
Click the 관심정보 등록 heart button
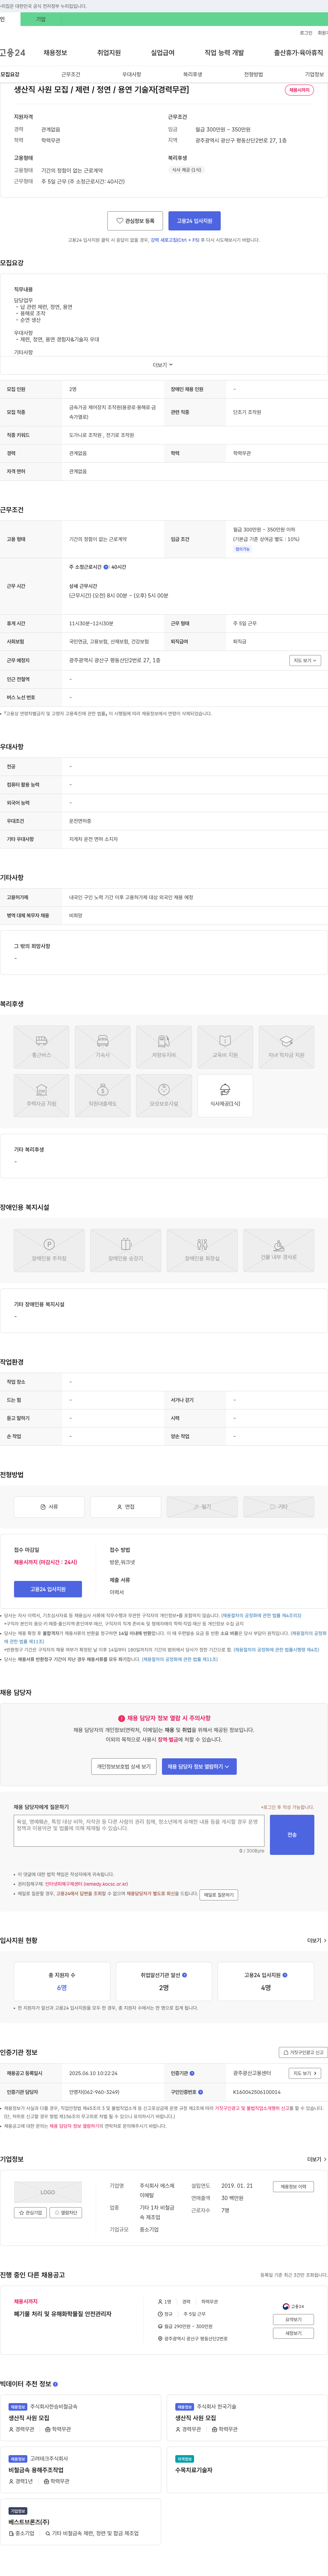coord(135,221)
